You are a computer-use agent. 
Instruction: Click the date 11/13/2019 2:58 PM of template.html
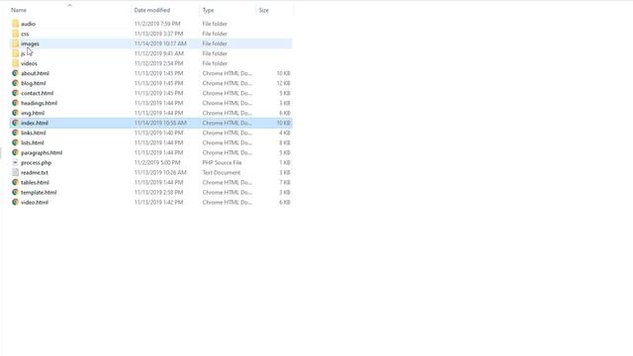point(158,193)
